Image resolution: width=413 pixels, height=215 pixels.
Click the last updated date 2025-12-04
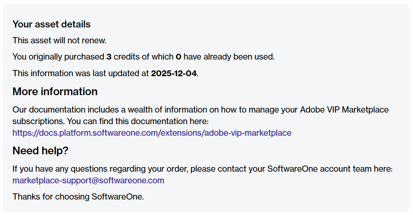pyautogui.click(x=174, y=73)
